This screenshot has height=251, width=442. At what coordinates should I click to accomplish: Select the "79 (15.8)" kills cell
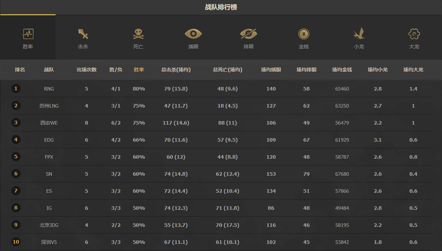[x=176, y=89]
